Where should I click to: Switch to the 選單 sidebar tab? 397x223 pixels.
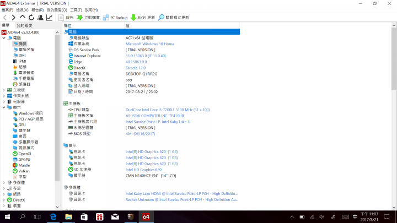coord(6,25)
